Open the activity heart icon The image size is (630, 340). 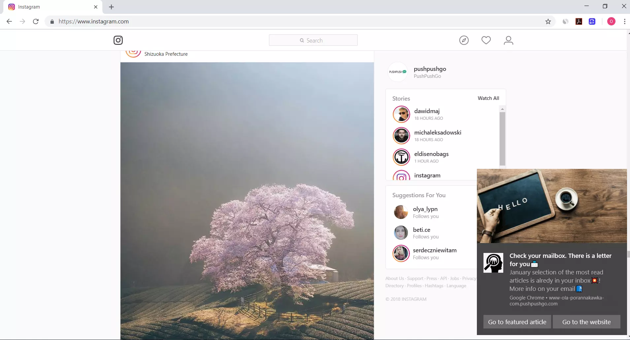tap(486, 40)
